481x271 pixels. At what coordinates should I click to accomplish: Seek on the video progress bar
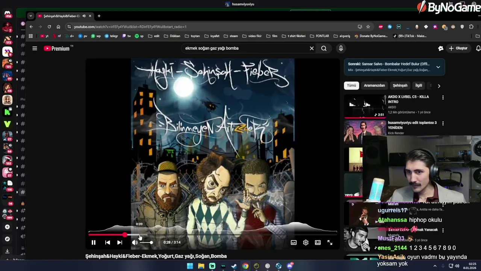pos(213,234)
